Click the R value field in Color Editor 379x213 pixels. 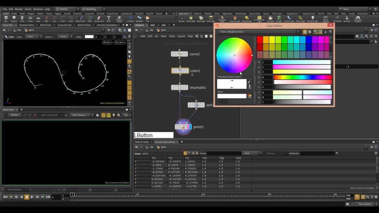point(267,62)
